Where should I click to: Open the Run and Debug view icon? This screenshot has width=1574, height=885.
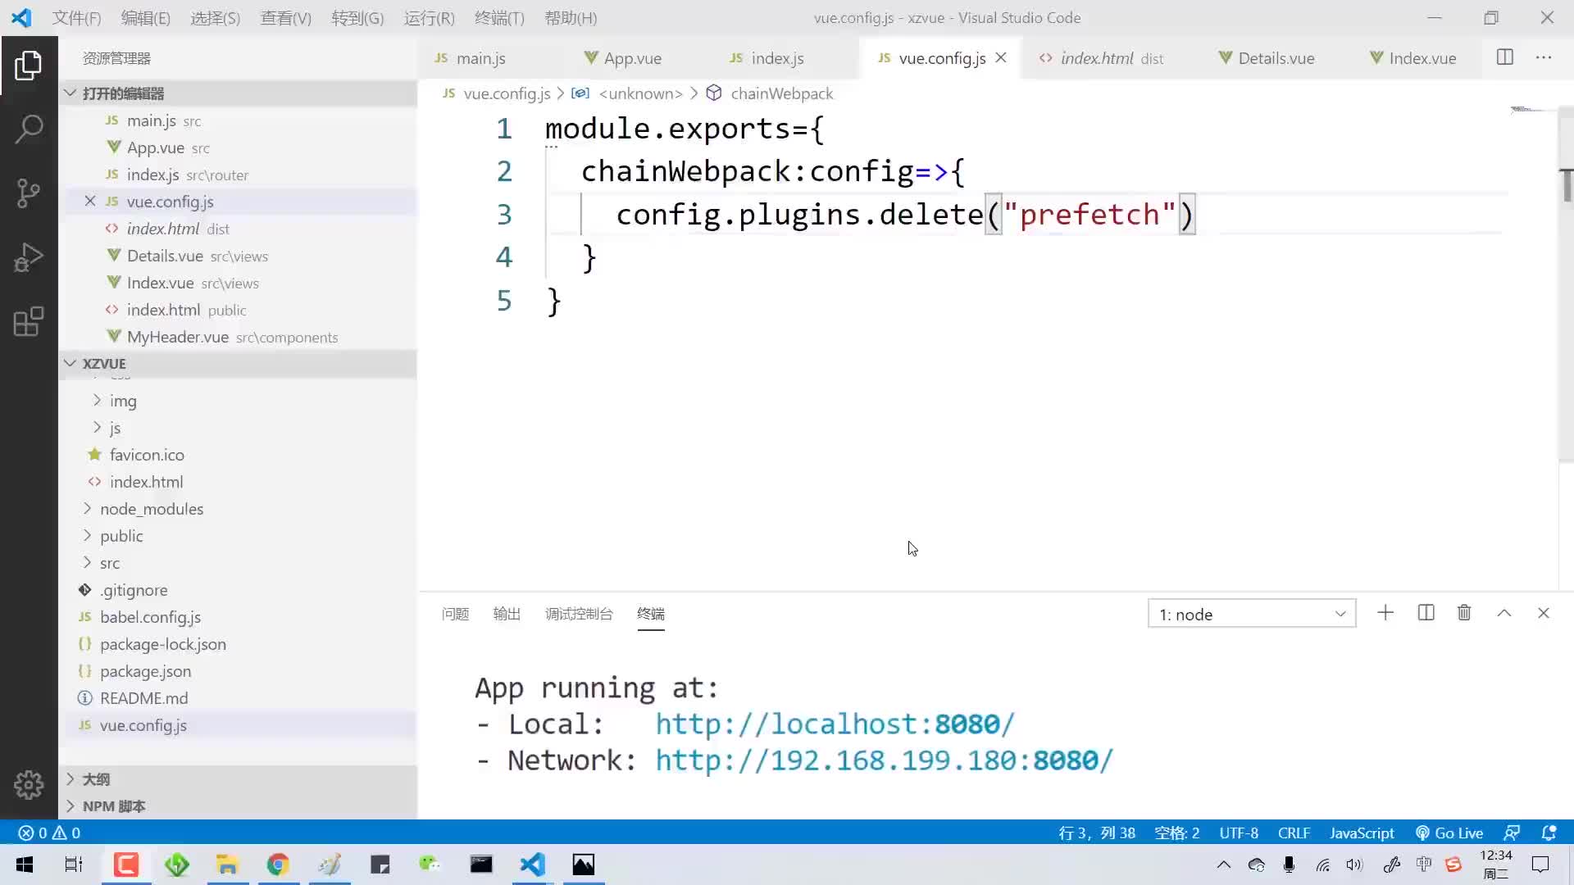(29, 257)
